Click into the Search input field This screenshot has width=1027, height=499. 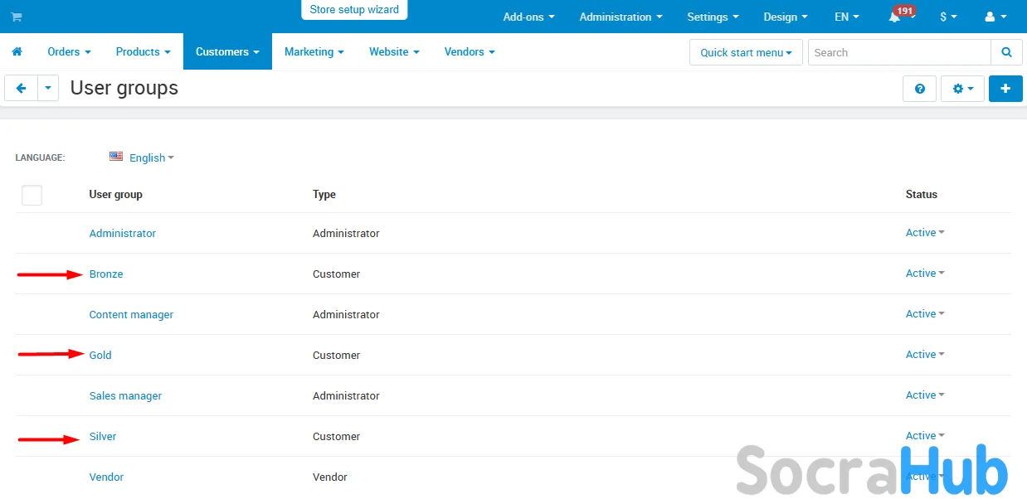tap(899, 52)
